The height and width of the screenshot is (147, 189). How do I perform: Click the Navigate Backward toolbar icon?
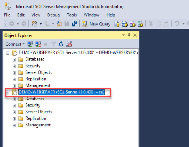pos(12,24)
